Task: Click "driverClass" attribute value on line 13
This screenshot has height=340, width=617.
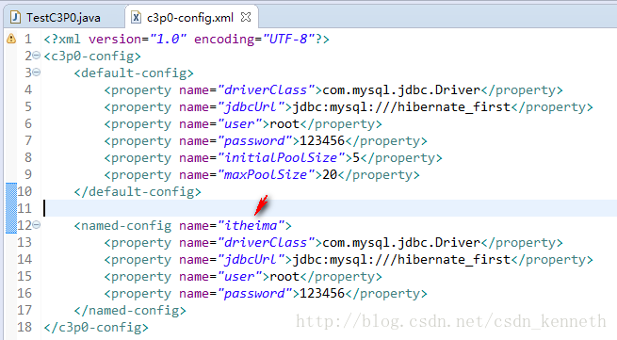Action: pos(266,242)
